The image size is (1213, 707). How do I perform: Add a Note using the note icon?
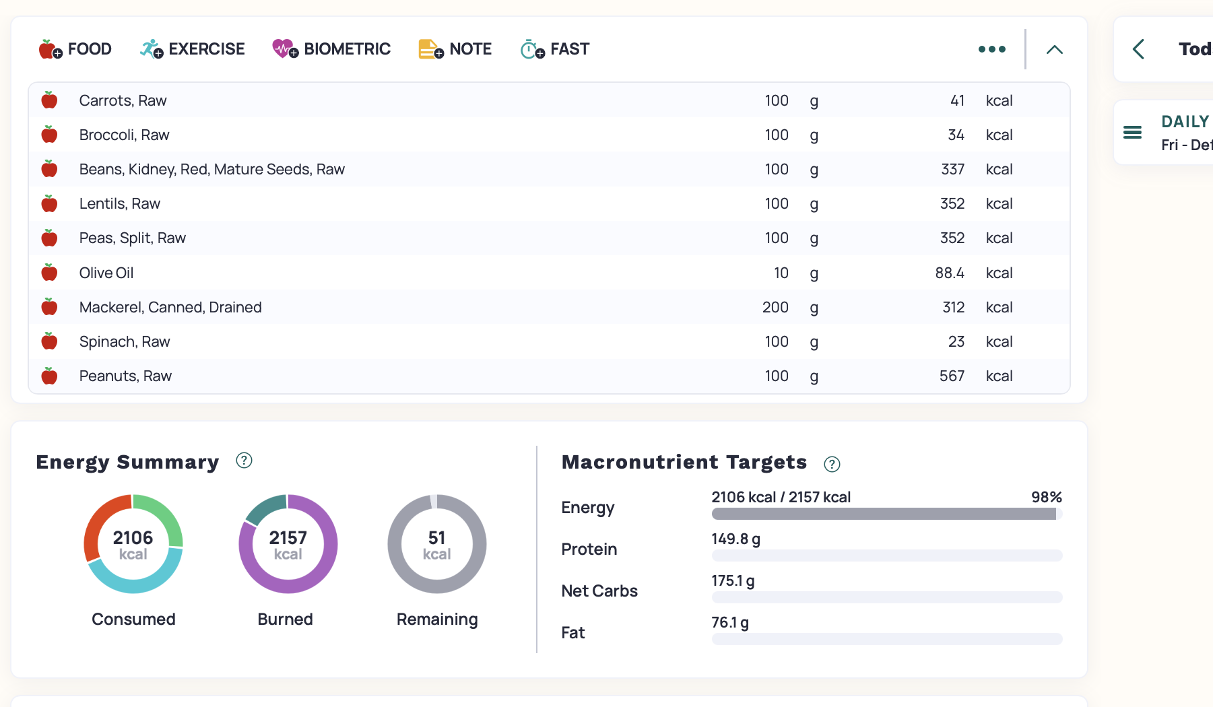pos(430,49)
